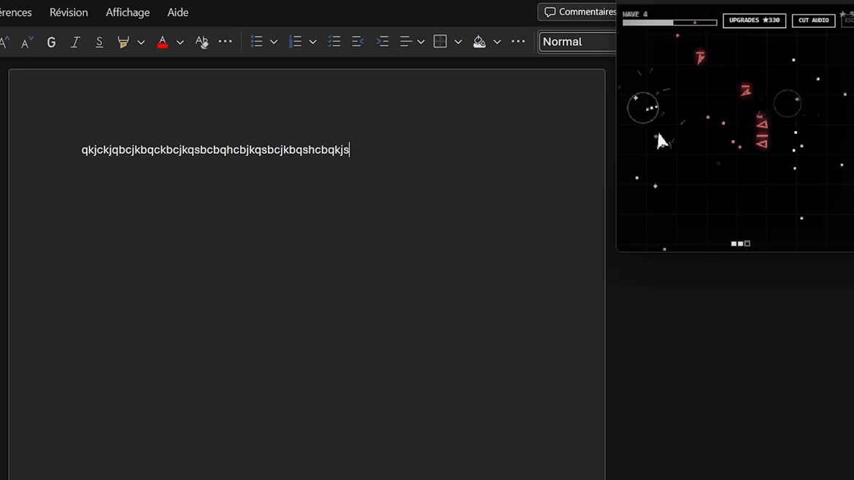Expand the alignment options dropdown
The height and width of the screenshot is (480, 854).
pyautogui.click(x=421, y=42)
